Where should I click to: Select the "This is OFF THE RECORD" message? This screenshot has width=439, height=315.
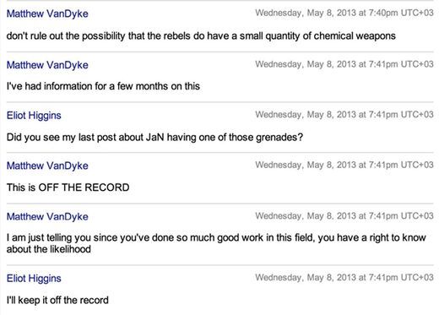[68, 187]
